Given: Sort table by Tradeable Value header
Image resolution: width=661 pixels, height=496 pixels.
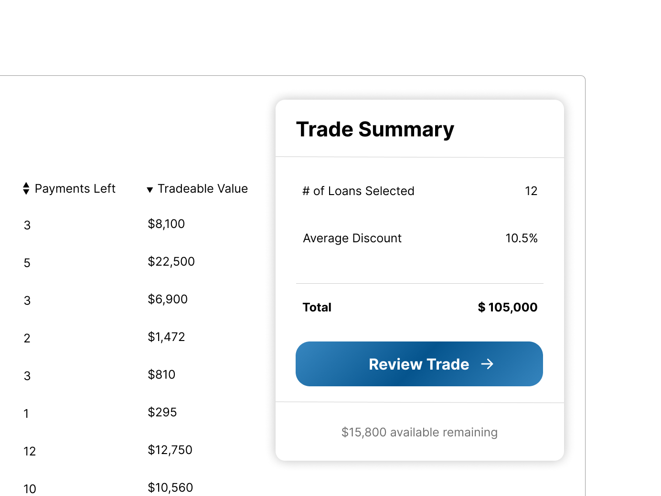Looking at the screenshot, I should 197,189.
